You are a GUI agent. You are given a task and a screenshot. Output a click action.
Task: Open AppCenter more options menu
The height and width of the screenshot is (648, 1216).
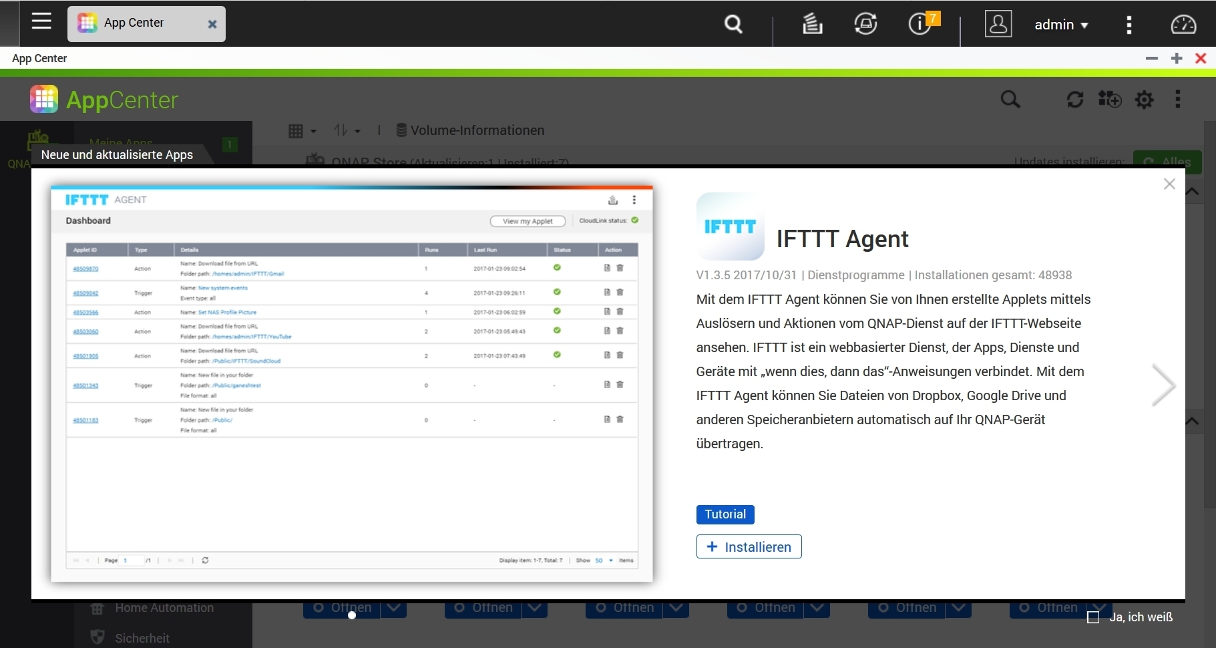[1178, 100]
